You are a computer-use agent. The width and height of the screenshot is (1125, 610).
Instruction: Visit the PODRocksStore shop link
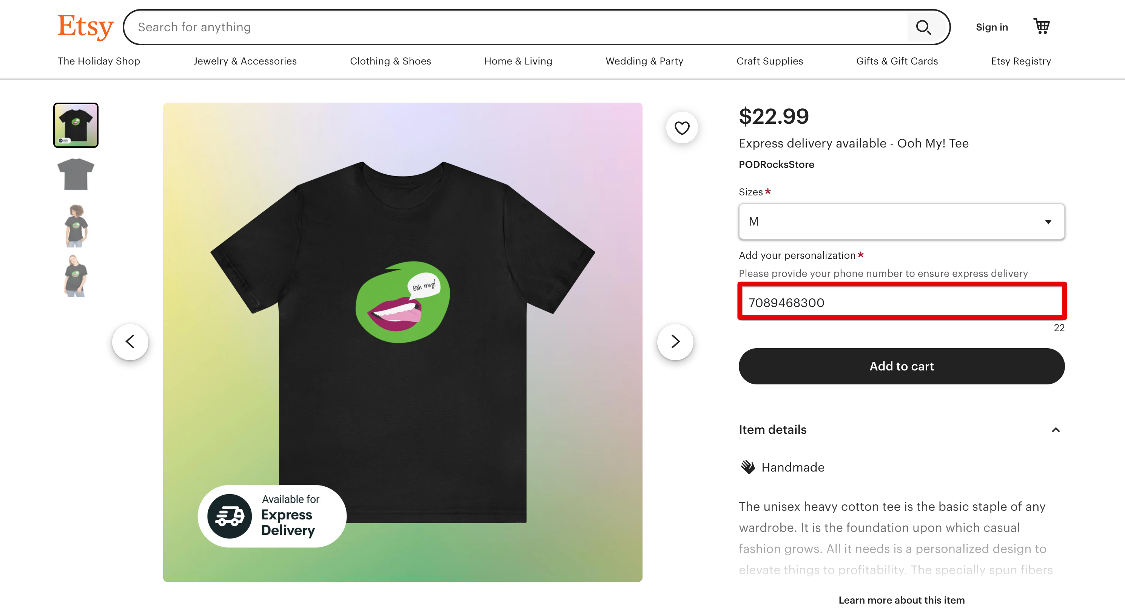point(776,164)
